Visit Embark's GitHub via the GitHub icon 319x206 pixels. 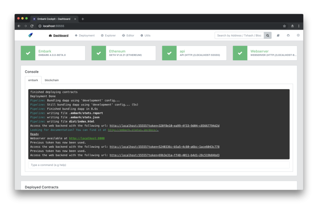pyautogui.click(x=288, y=35)
